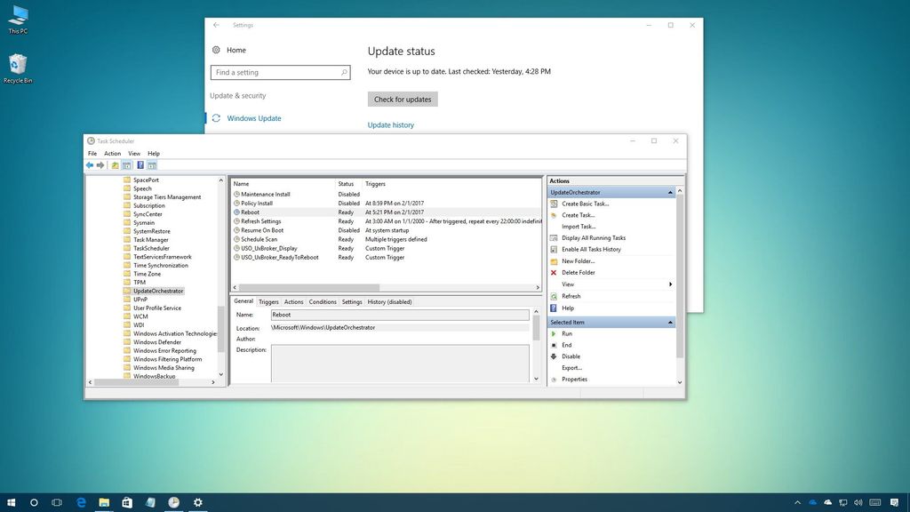The width and height of the screenshot is (910, 512).
Task: Click the Create Basic Task icon
Action: 554,203
